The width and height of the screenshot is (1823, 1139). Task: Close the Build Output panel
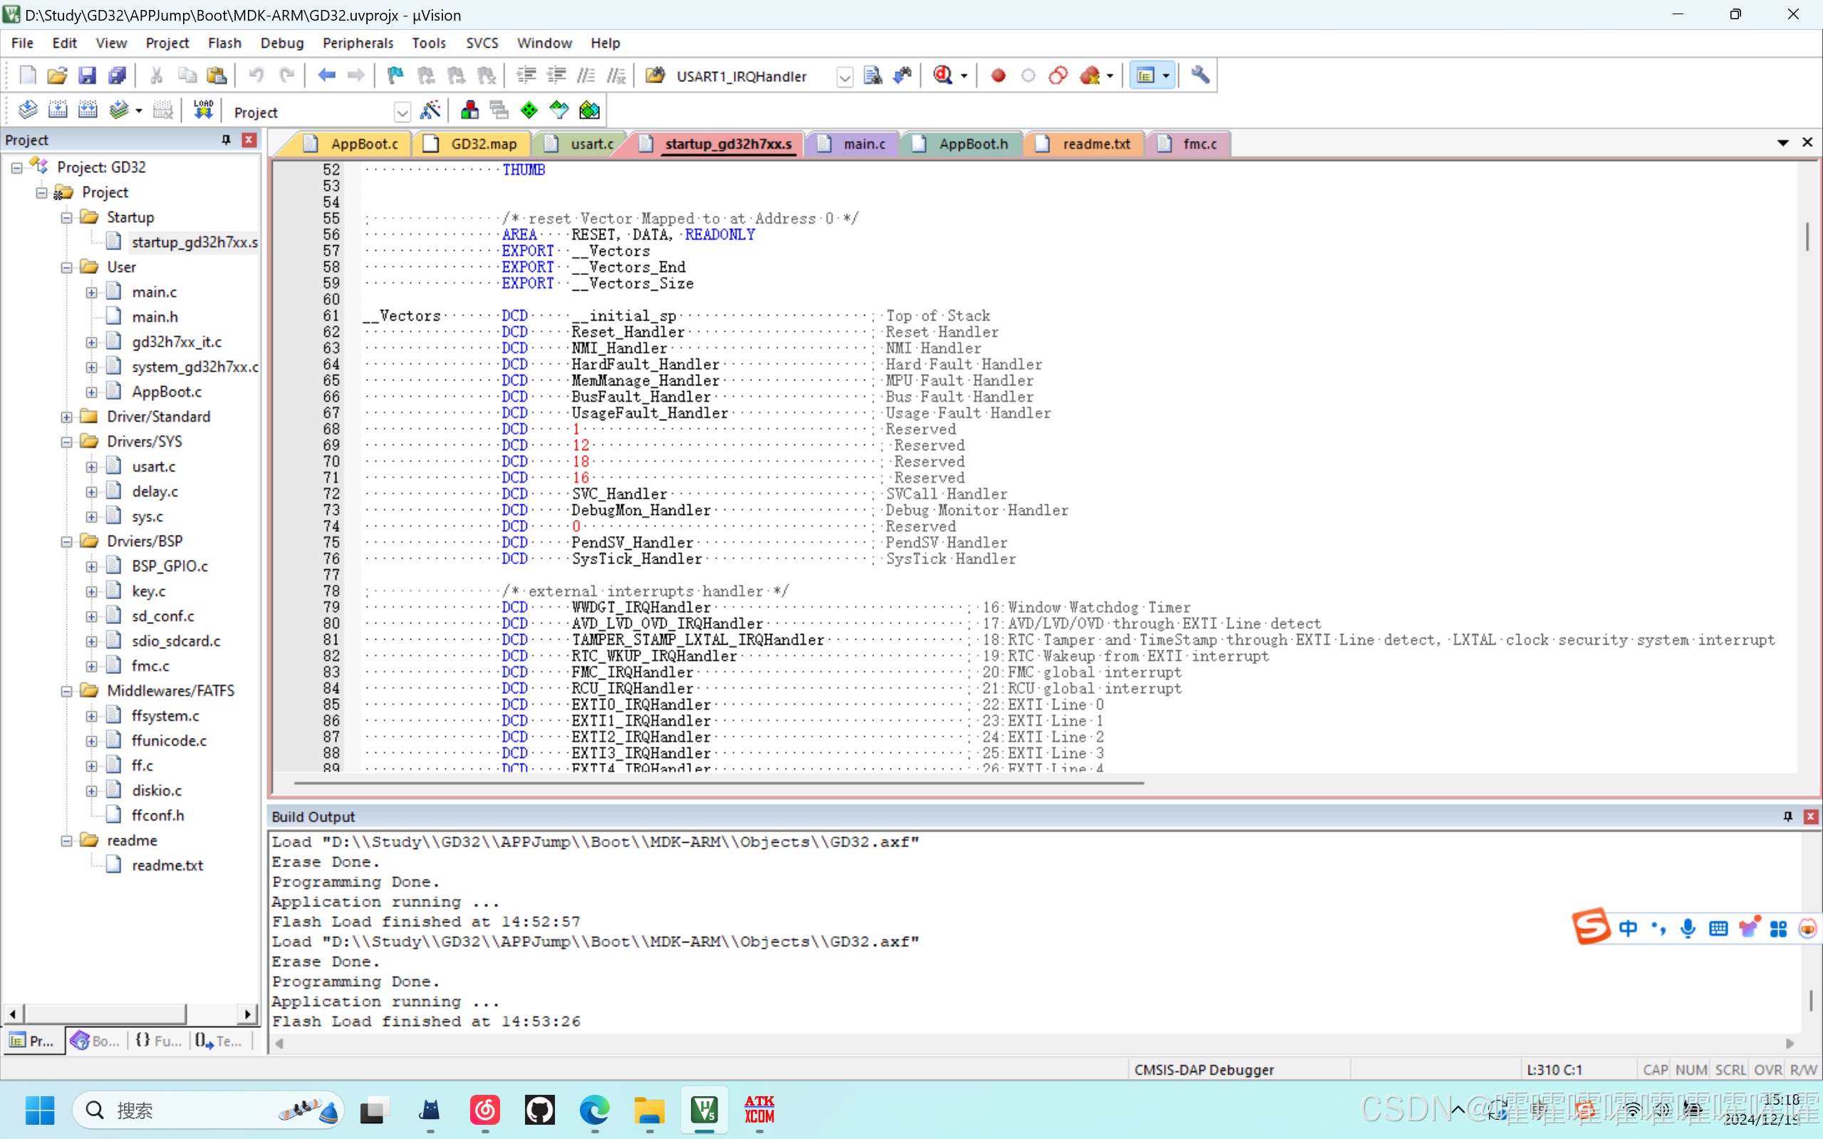pyautogui.click(x=1811, y=816)
